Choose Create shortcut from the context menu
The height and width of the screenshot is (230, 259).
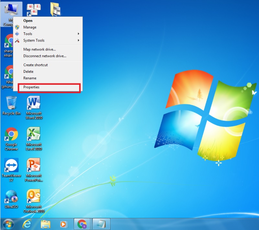[x=36, y=65]
